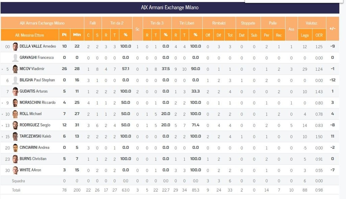Click Christian Burns's player photo
Viewport: 346px width, 199px height.
pos(15,159)
